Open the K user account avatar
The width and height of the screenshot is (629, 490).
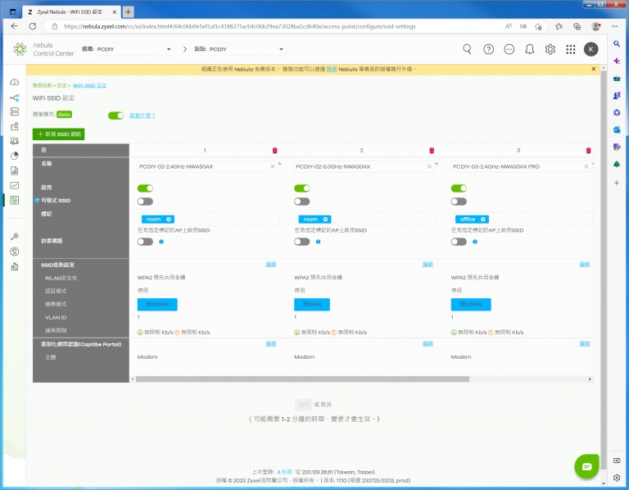tap(591, 49)
